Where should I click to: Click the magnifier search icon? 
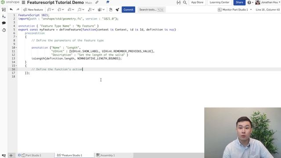click(x=185, y=3)
